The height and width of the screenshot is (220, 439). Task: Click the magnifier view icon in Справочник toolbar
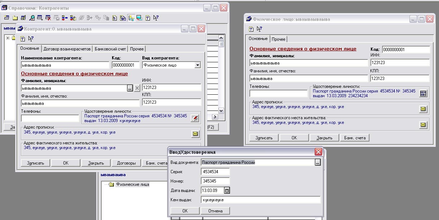(32, 18)
